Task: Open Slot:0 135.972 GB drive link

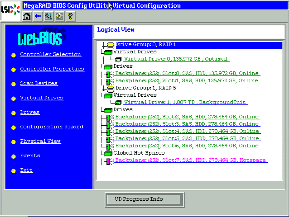Action: pos(188,74)
